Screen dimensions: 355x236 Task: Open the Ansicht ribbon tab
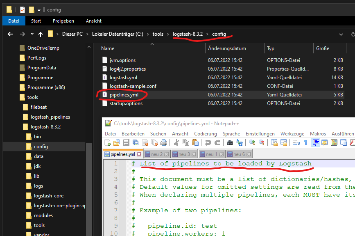click(x=94, y=21)
